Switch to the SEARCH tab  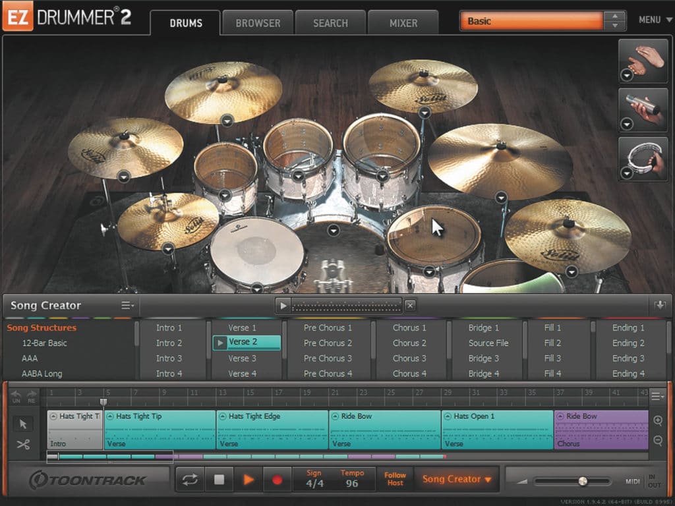coord(330,23)
